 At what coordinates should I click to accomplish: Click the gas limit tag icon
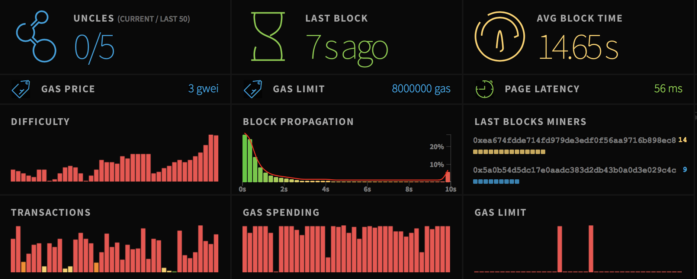point(253,89)
